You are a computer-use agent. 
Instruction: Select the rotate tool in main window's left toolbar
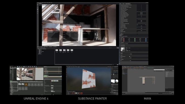point(38,8)
